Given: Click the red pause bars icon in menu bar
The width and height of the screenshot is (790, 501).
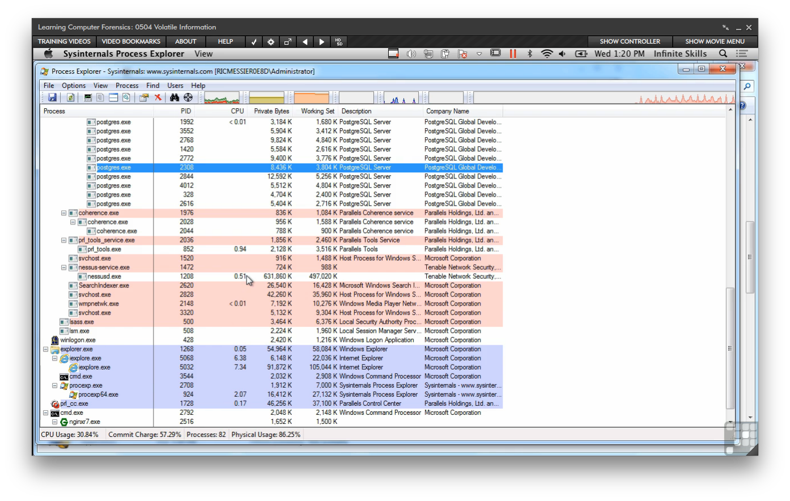Looking at the screenshot, I should point(513,53).
